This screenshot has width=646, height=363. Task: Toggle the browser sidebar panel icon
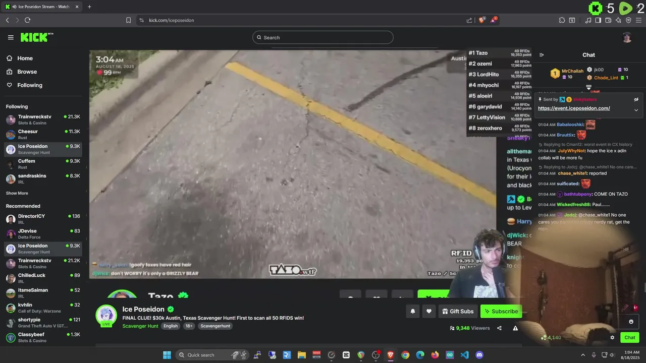coord(598,20)
